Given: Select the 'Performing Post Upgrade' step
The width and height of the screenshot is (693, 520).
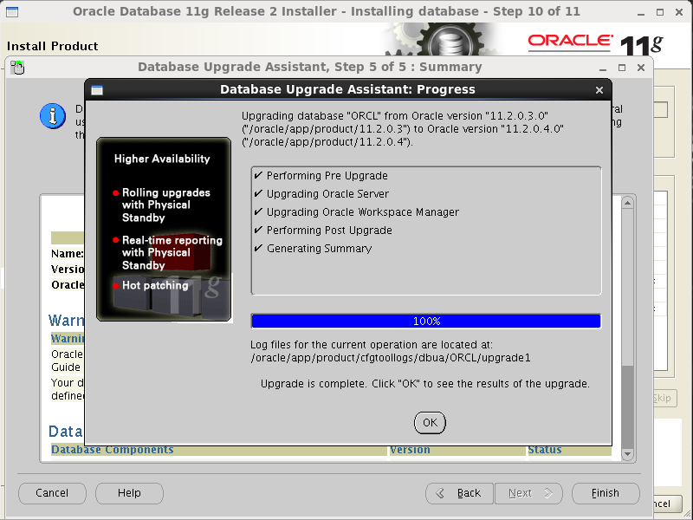Looking at the screenshot, I should pyautogui.click(x=329, y=231).
